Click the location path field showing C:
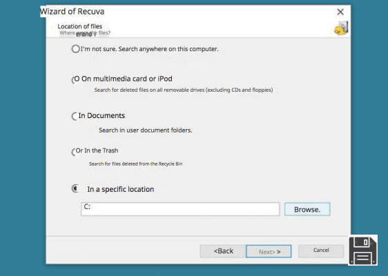Screen dimensions: 388x276 point(180,209)
